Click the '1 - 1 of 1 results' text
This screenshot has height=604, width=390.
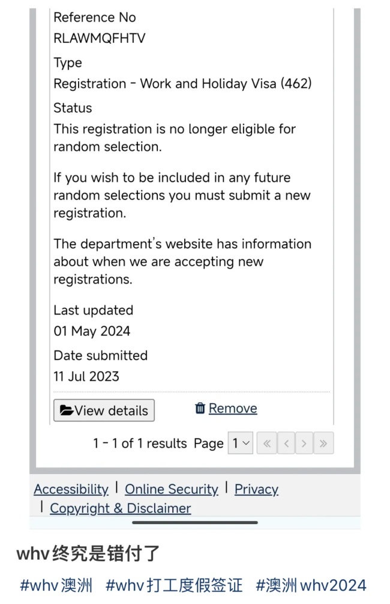[140, 444]
